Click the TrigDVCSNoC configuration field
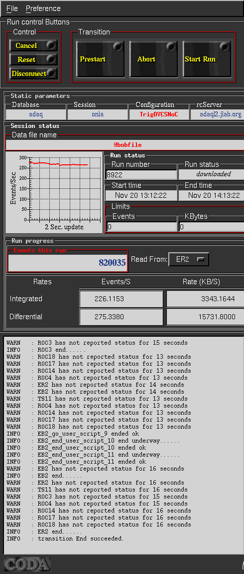The width and height of the screenshot is (244, 574). click(x=159, y=114)
